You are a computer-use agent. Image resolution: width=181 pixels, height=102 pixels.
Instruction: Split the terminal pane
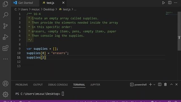[160, 84]
